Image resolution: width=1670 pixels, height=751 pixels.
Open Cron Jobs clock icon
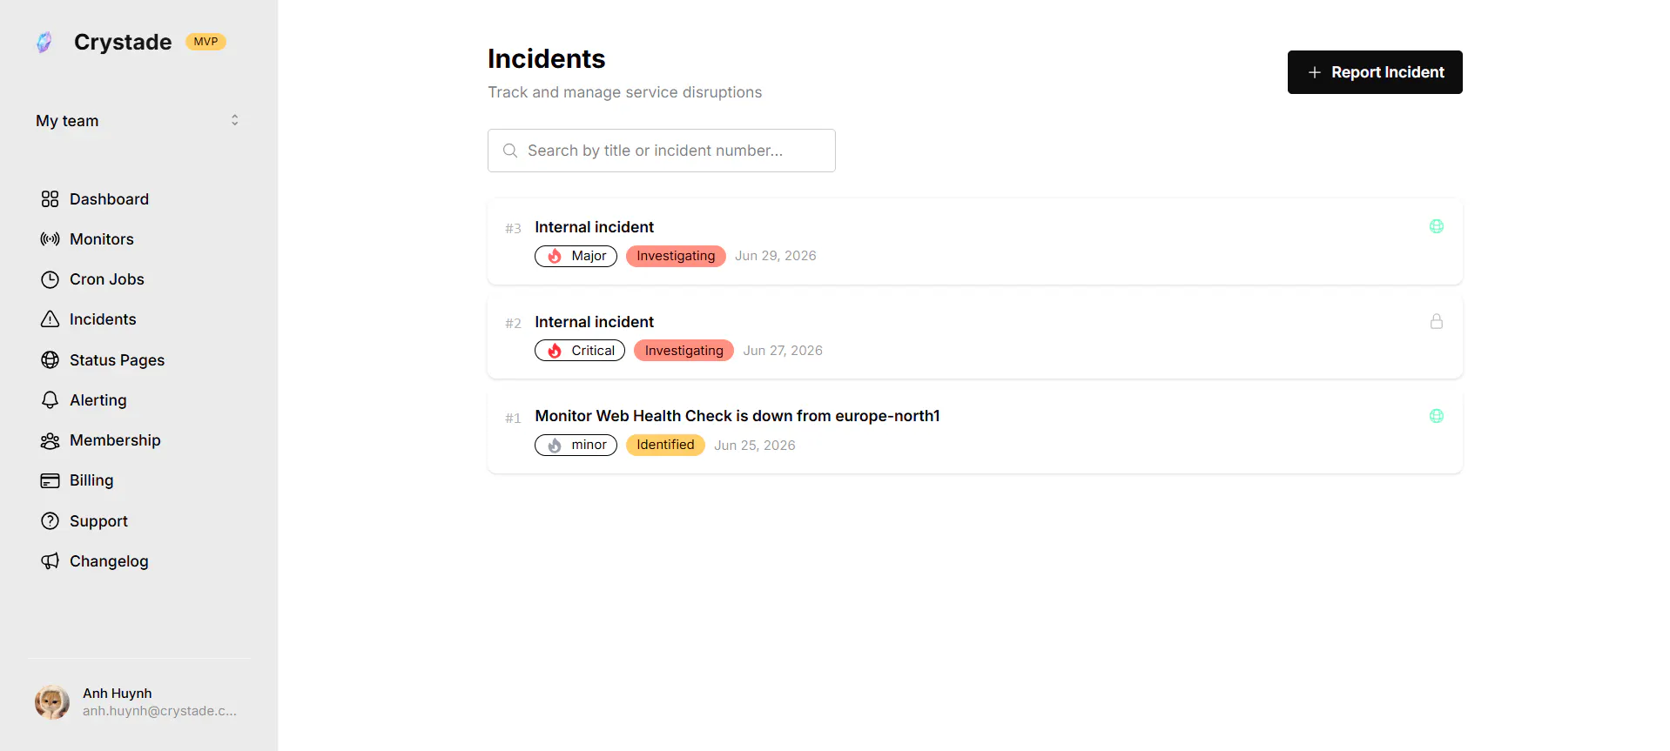(50, 279)
